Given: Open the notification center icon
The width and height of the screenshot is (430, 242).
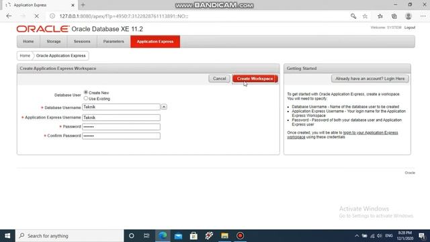Looking at the screenshot, I should tap(422, 236).
